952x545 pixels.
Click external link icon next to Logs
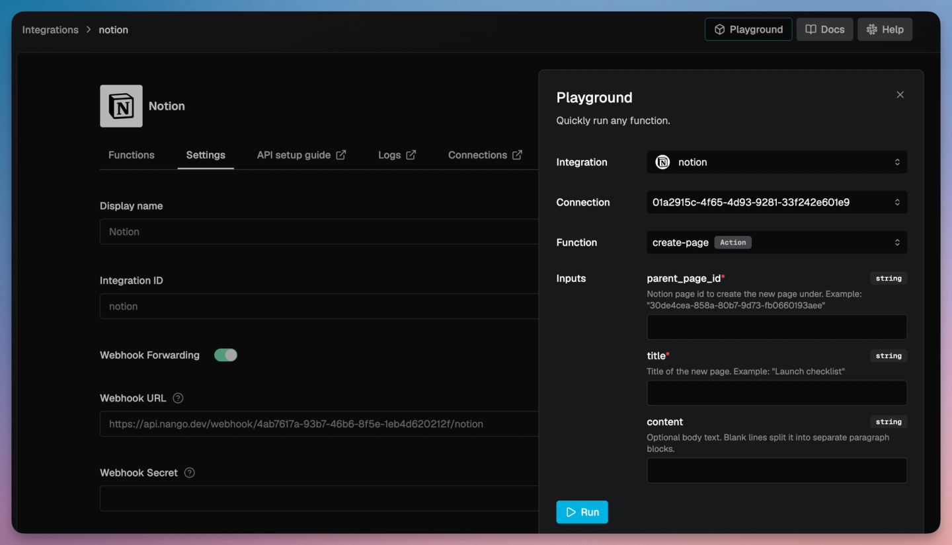pyautogui.click(x=411, y=155)
